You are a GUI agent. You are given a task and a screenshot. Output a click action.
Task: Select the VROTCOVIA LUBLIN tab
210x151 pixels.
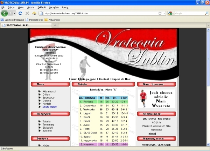tap(26, 25)
